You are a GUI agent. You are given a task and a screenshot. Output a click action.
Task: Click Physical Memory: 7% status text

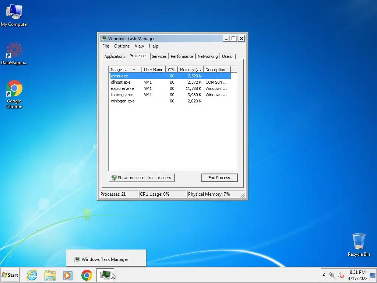[209, 194]
